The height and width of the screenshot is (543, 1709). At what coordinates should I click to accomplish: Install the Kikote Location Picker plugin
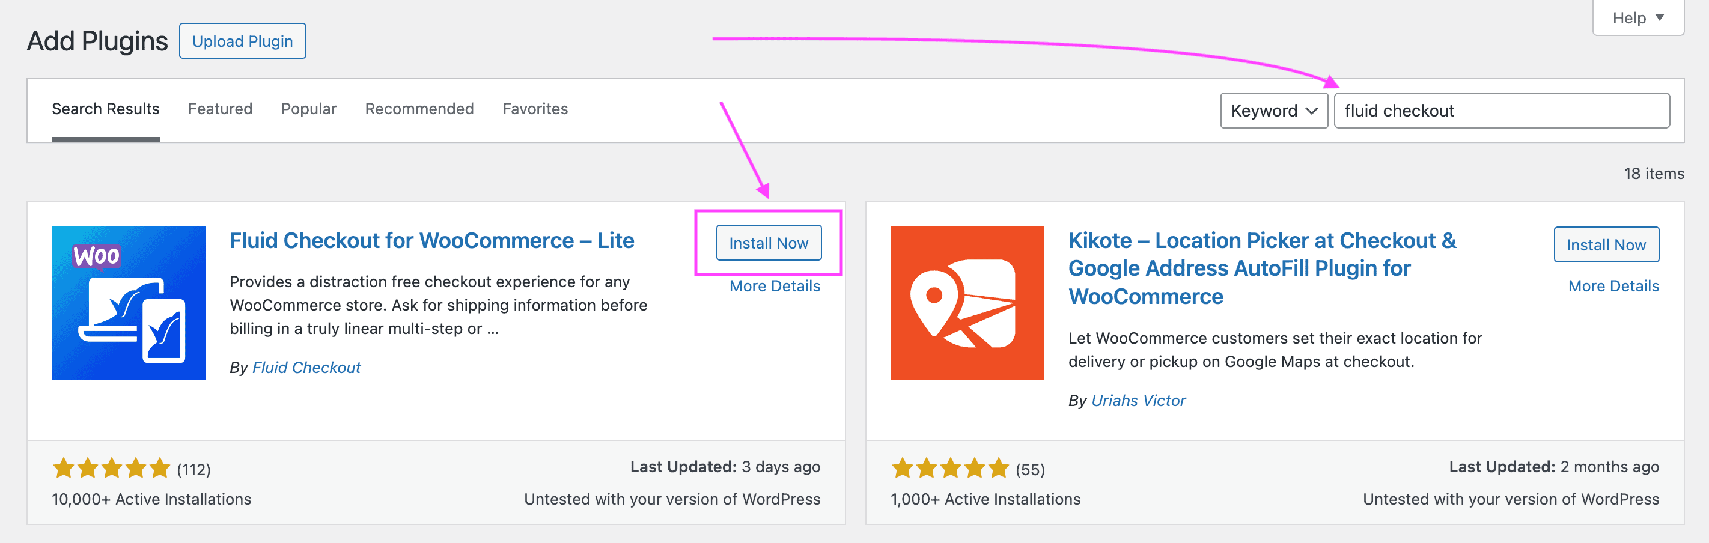pyautogui.click(x=1606, y=244)
